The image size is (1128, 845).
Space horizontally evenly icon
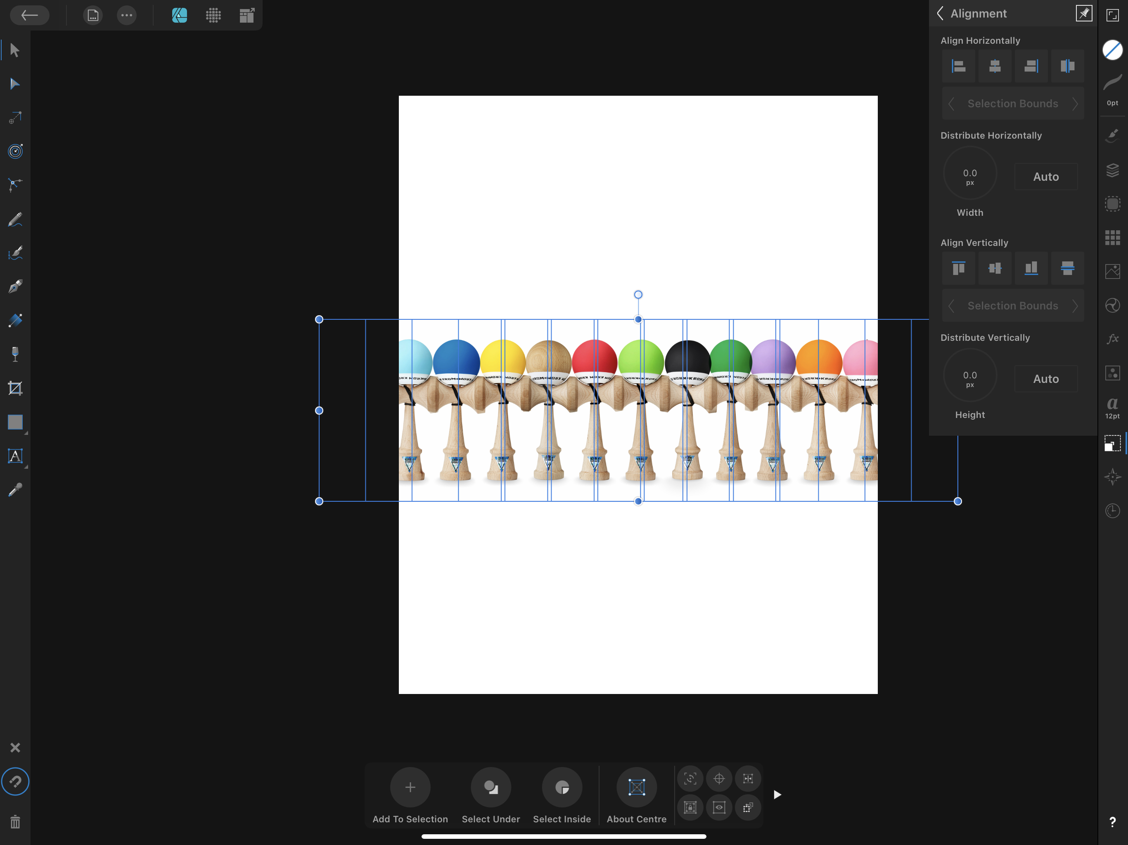click(1067, 66)
